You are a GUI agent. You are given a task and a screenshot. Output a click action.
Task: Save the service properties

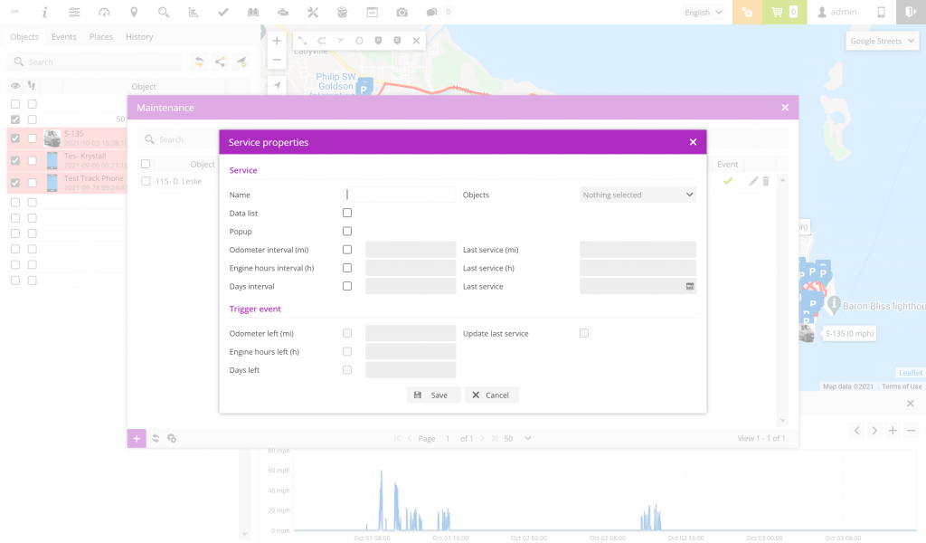433,395
